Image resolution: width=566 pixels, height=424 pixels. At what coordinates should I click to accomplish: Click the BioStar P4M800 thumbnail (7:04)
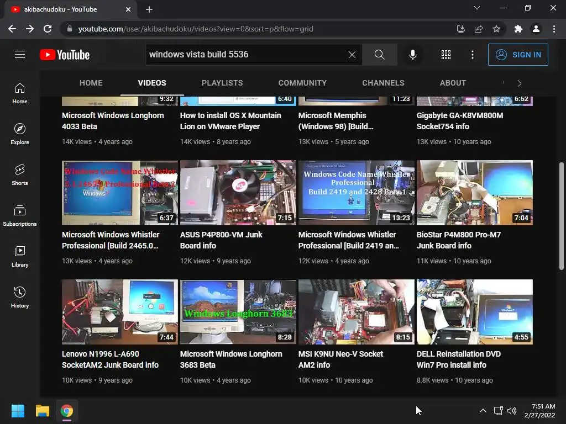click(x=475, y=193)
